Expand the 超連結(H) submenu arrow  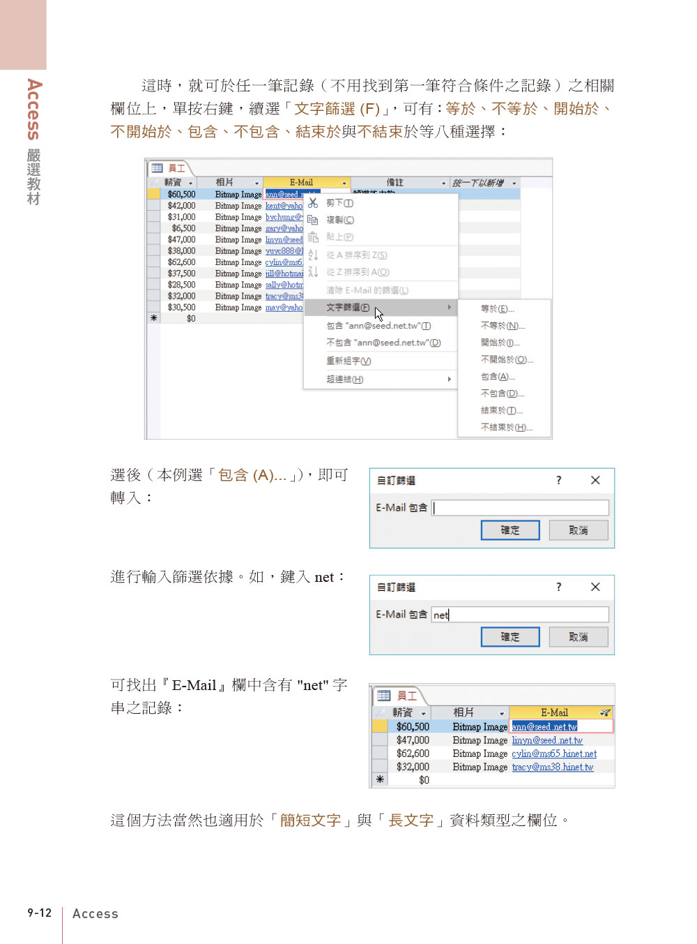(449, 380)
